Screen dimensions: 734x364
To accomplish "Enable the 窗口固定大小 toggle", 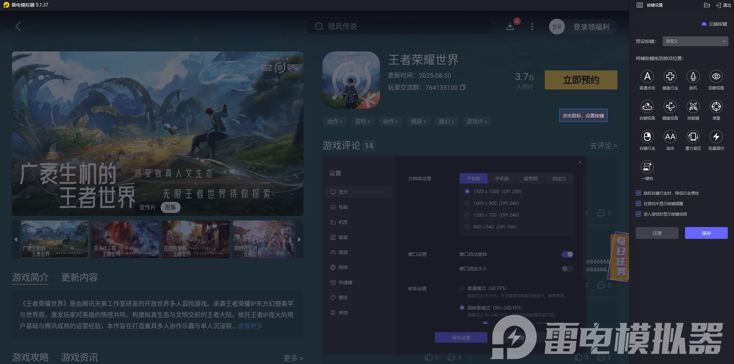I will tap(567, 269).
